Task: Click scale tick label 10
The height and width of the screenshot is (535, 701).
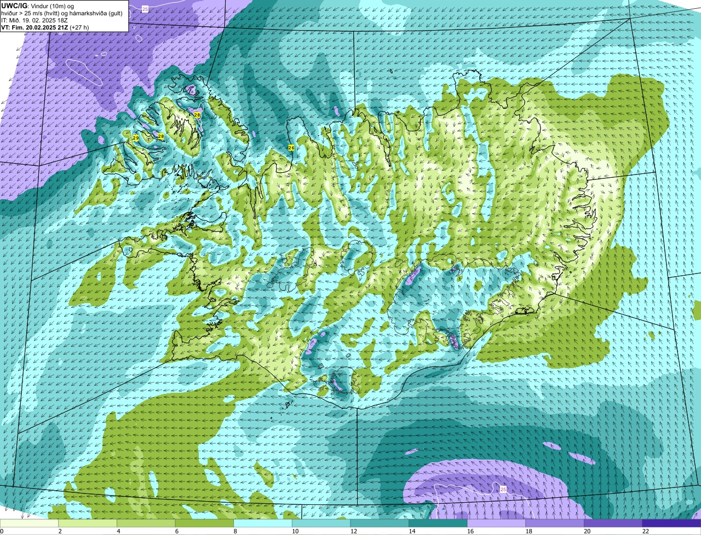Action: pos(295,531)
